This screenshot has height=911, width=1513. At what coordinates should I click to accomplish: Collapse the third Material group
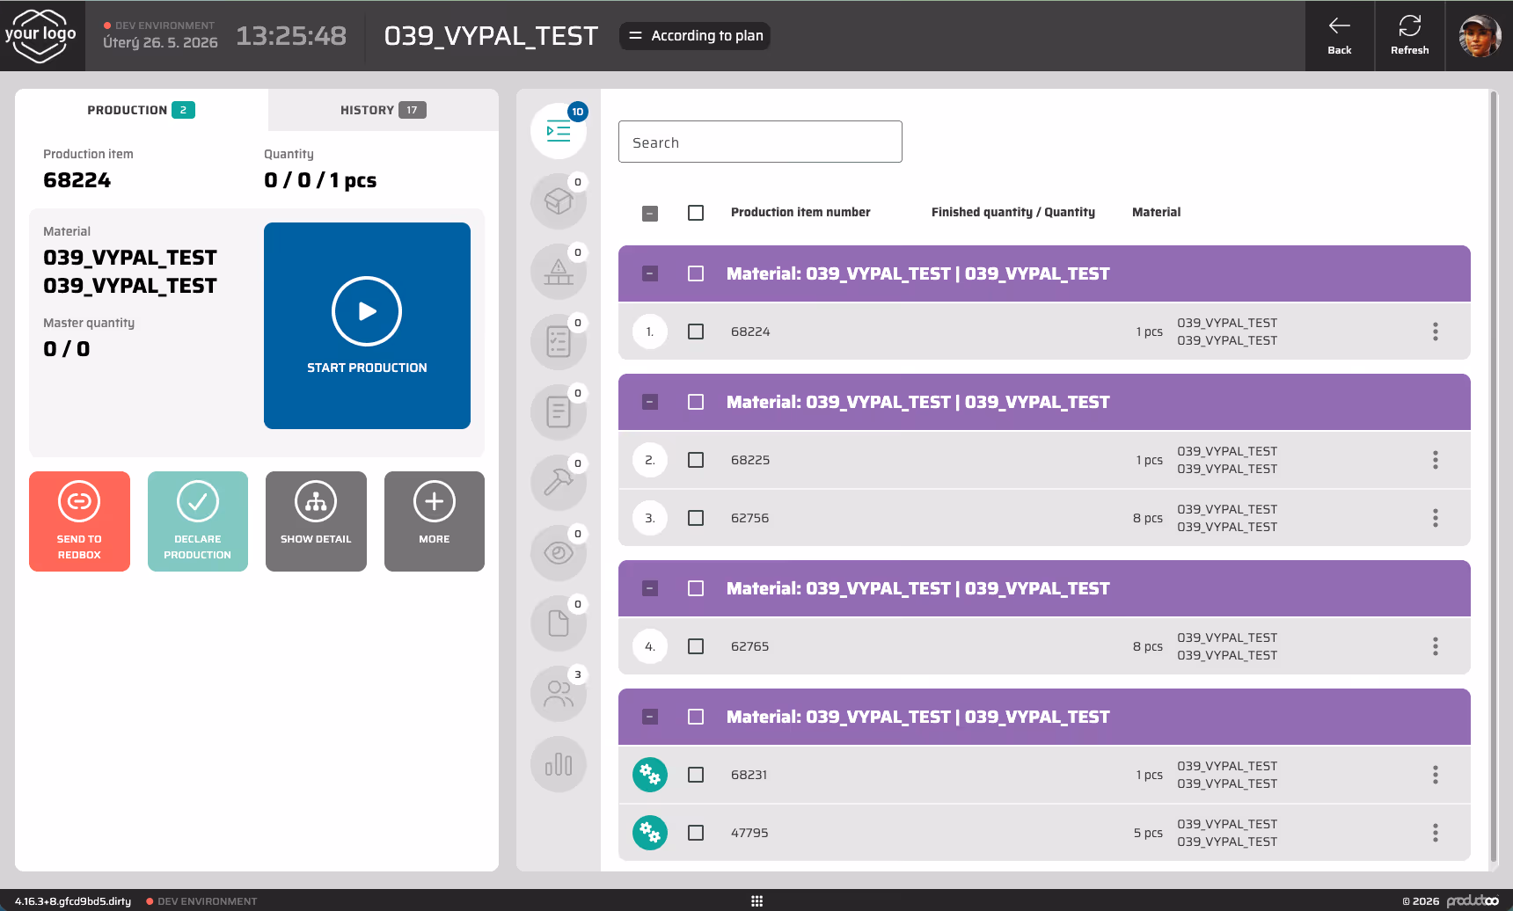[x=650, y=588]
